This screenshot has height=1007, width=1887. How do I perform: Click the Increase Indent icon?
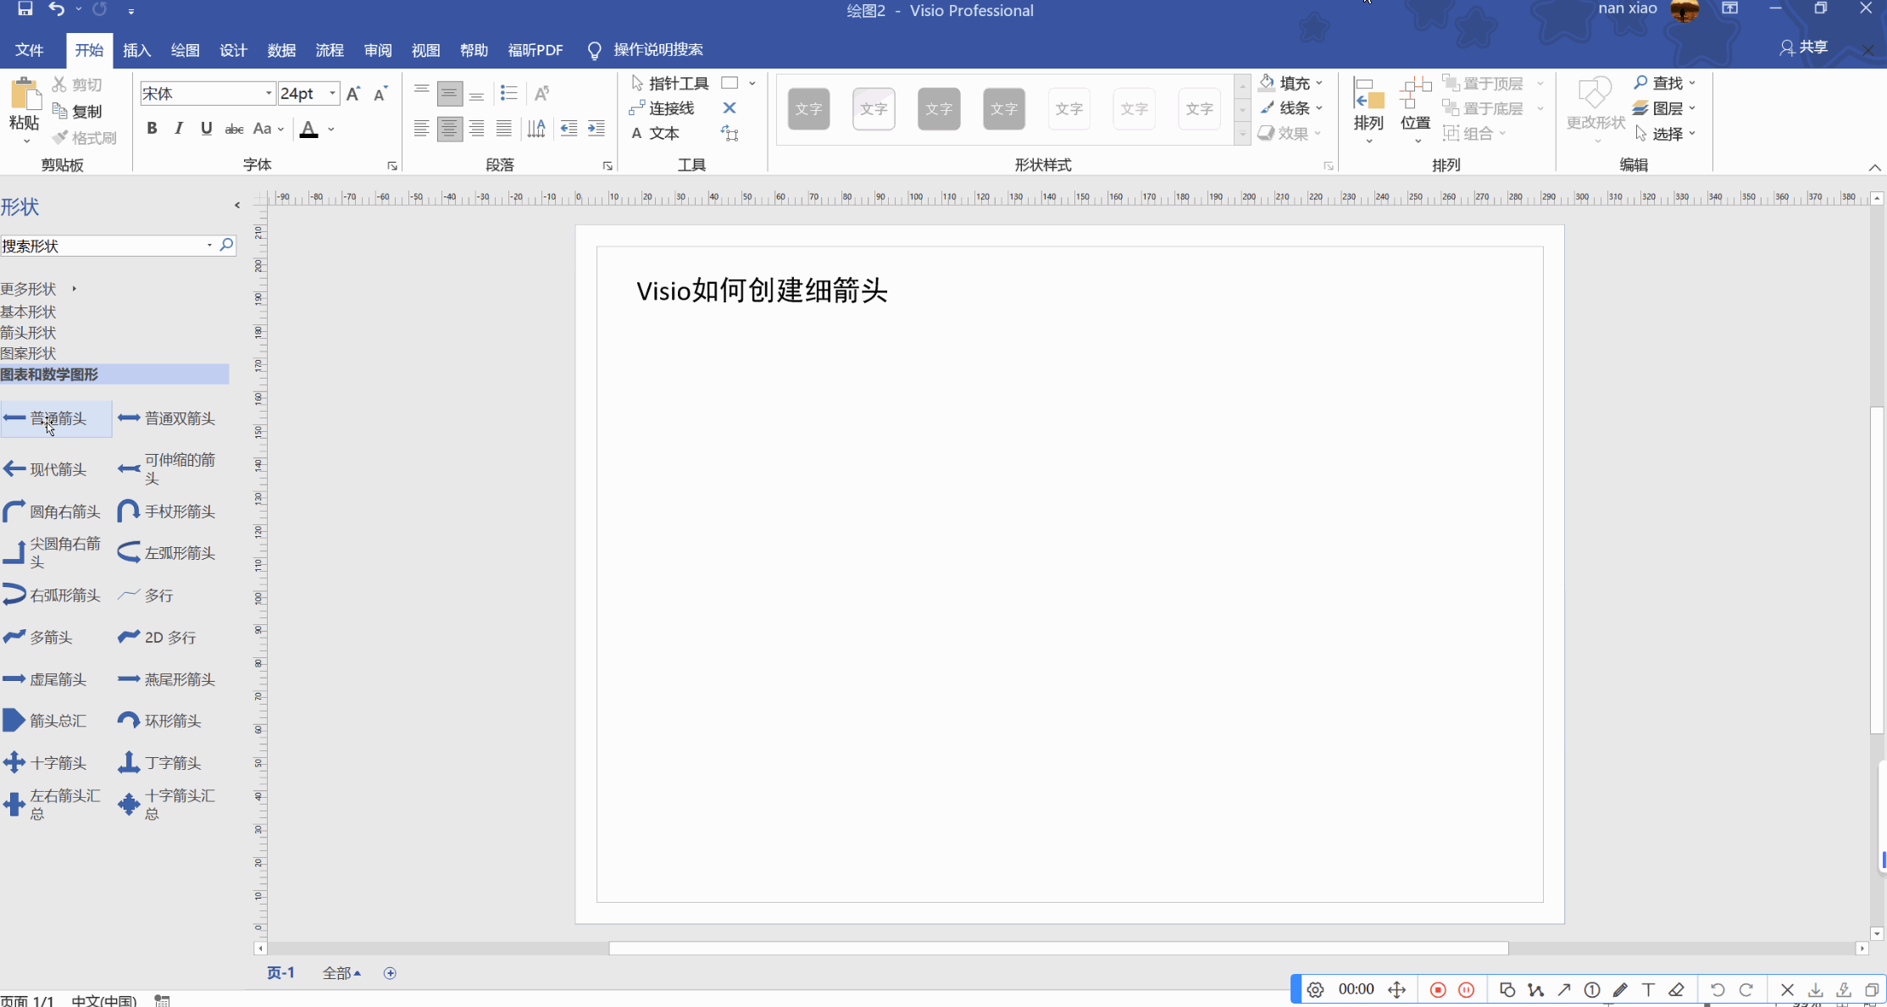click(x=597, y=129)
